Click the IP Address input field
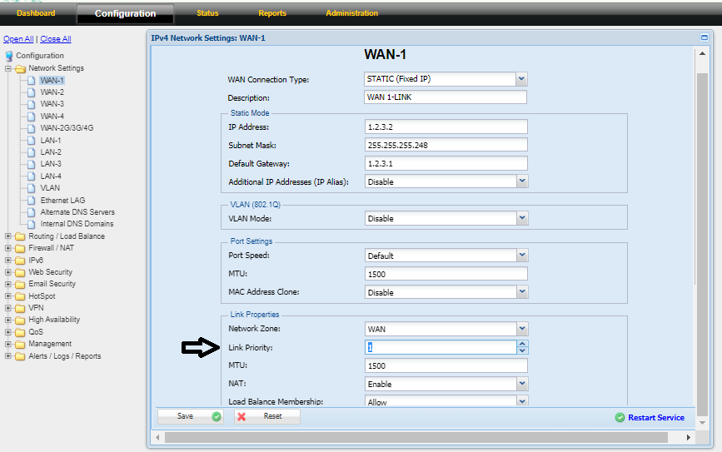This screenshot has height=452, width=722. point(446,127)
